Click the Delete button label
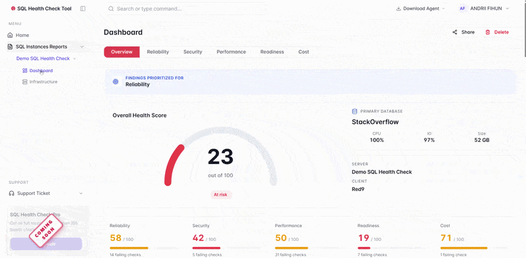Image resolution: width=526 pixels, height=258 pixels. tap(502, 32)
